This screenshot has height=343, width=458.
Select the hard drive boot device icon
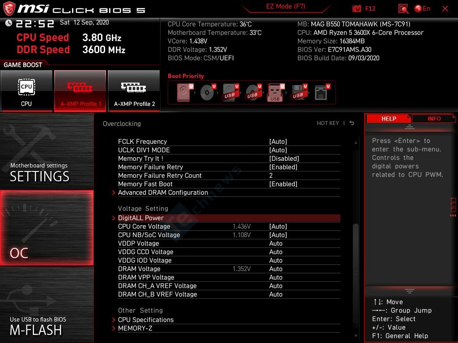[x=185, y=92]
